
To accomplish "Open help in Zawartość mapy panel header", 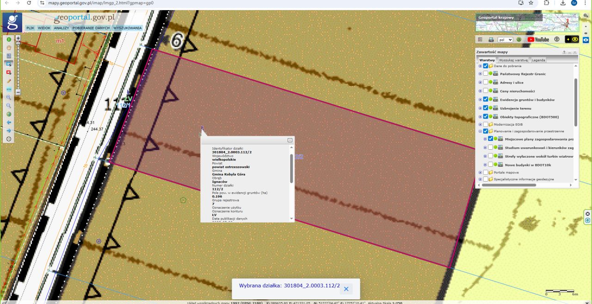I will 564,52.
